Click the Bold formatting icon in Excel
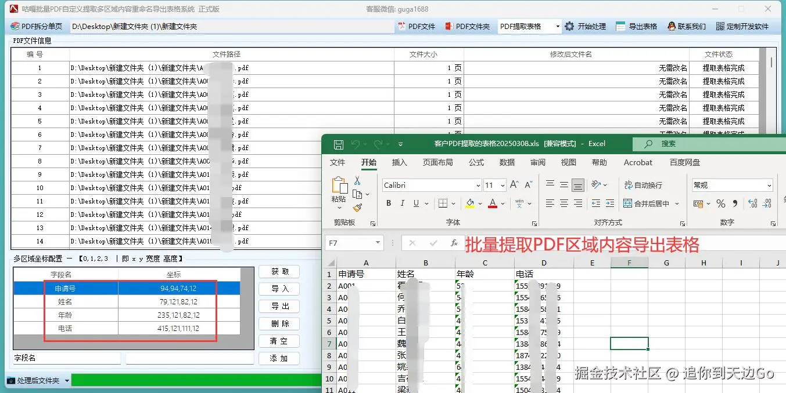This screenshot has height=393, width=786. (x=389, y=203)
